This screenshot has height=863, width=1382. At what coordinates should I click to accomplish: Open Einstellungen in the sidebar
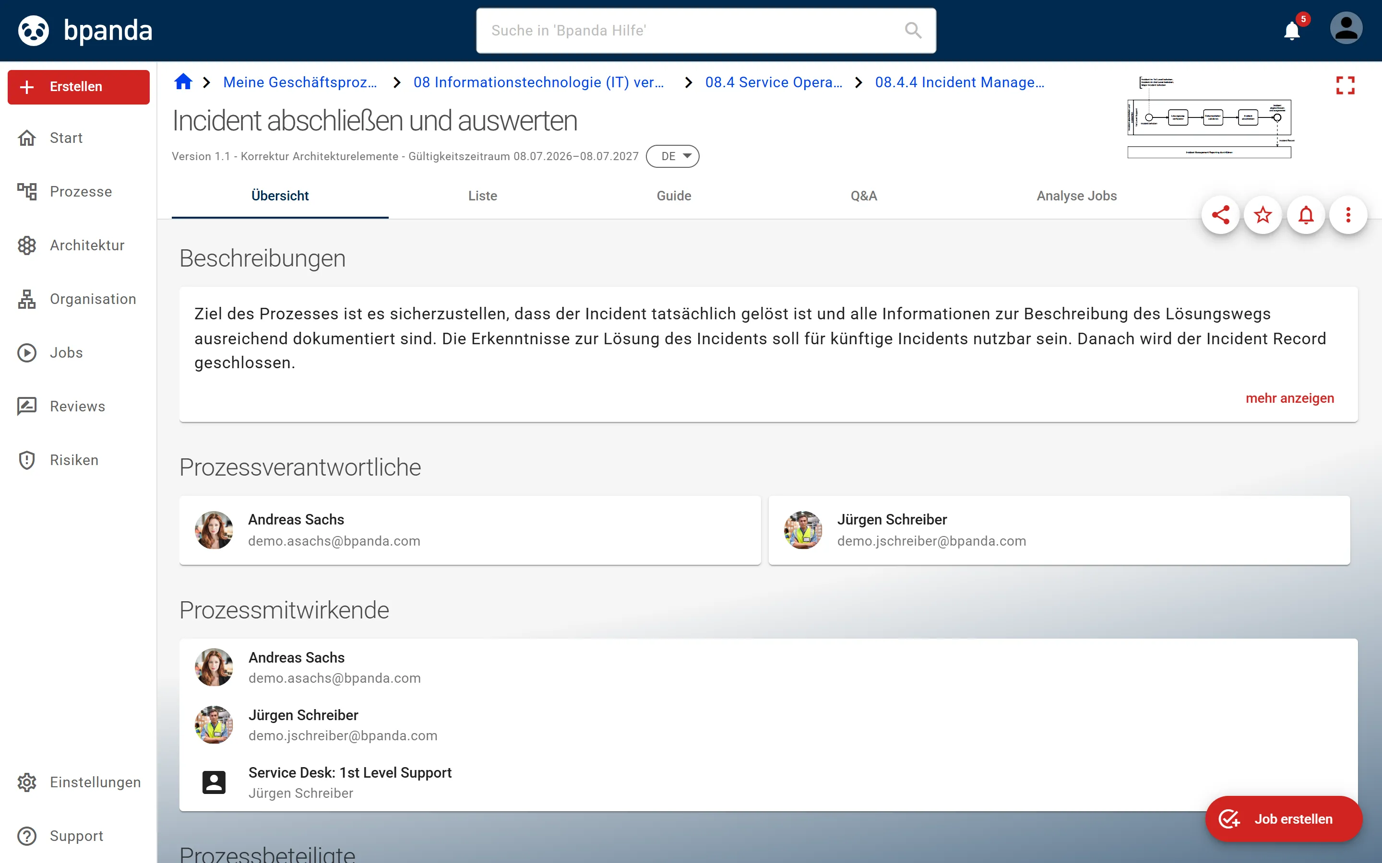[x=78, y=782]
